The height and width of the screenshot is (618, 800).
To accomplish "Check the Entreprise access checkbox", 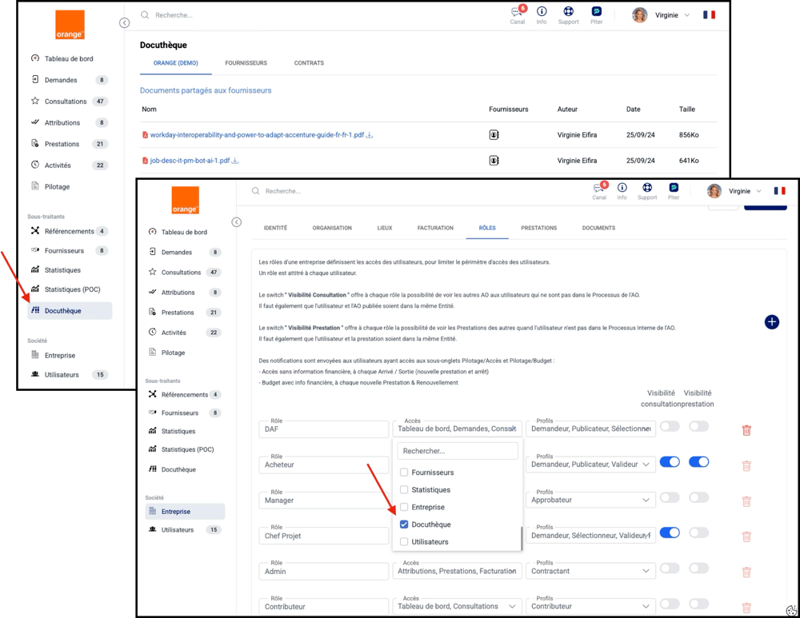I will [x=404, y=507].
